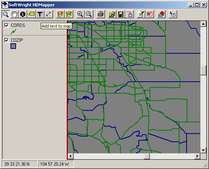Open a file using folder icon
Screen dimensions: 209x169
pyautogui.click(x=112, y=14)
